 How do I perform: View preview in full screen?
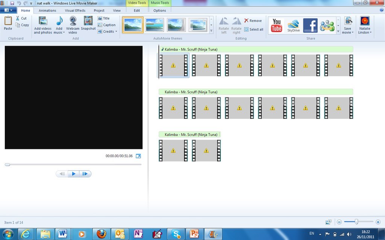point(138,156)
